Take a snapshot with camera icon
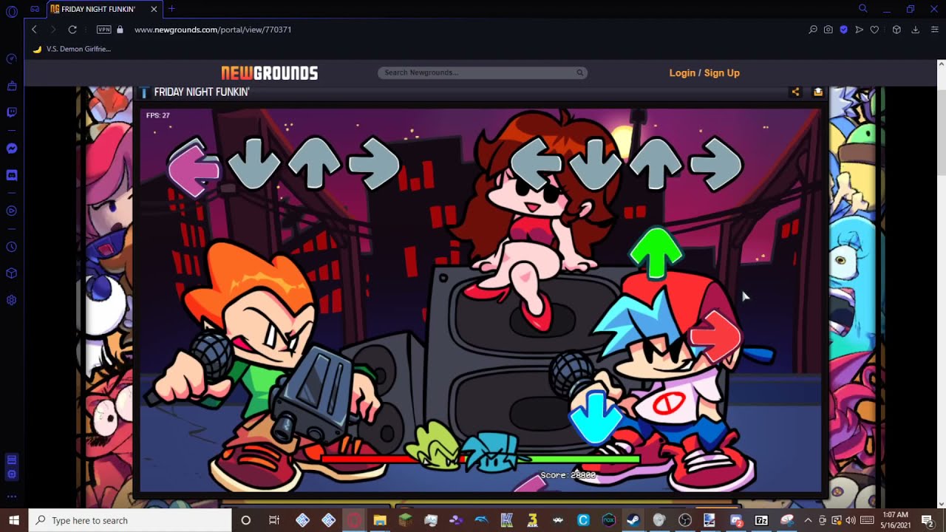 pyautogui.click(x=828, y=30)
